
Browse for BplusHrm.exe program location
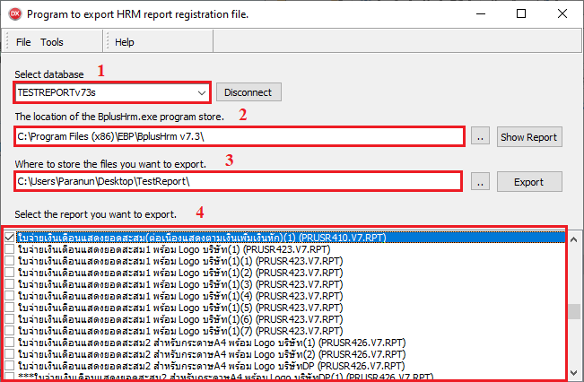[x=482, y=137]
